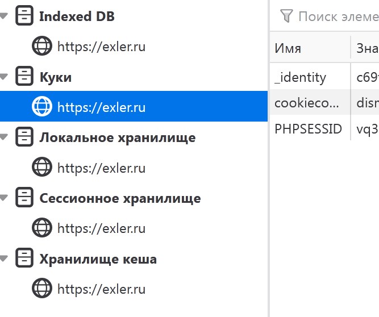Collapse the Локальное хранилище section
The image size is (379, 317).
click(x=4, y=138)
